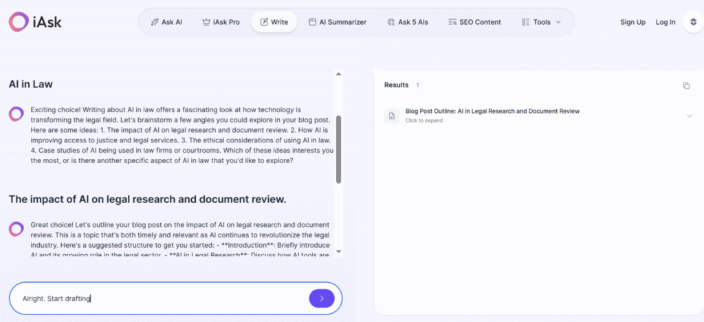Click the iAsk logo in the header
This screenshot has width=704, height=322.
click(x=34, y=22)
